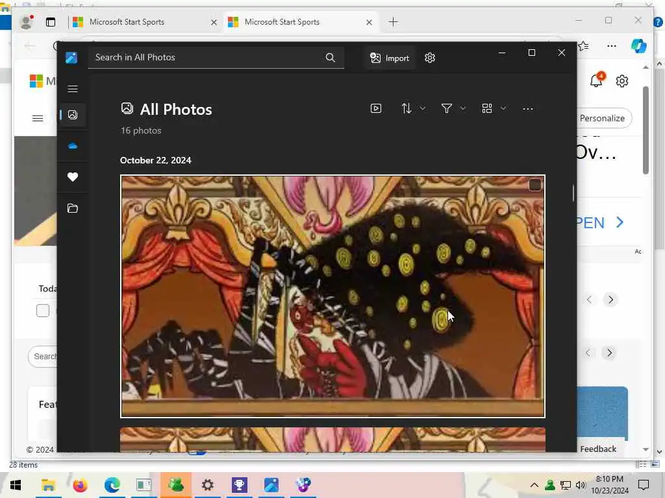The image size is (665, 498).
Task: Tick the selection checkbox on the first photo
Action: [535, 185]
